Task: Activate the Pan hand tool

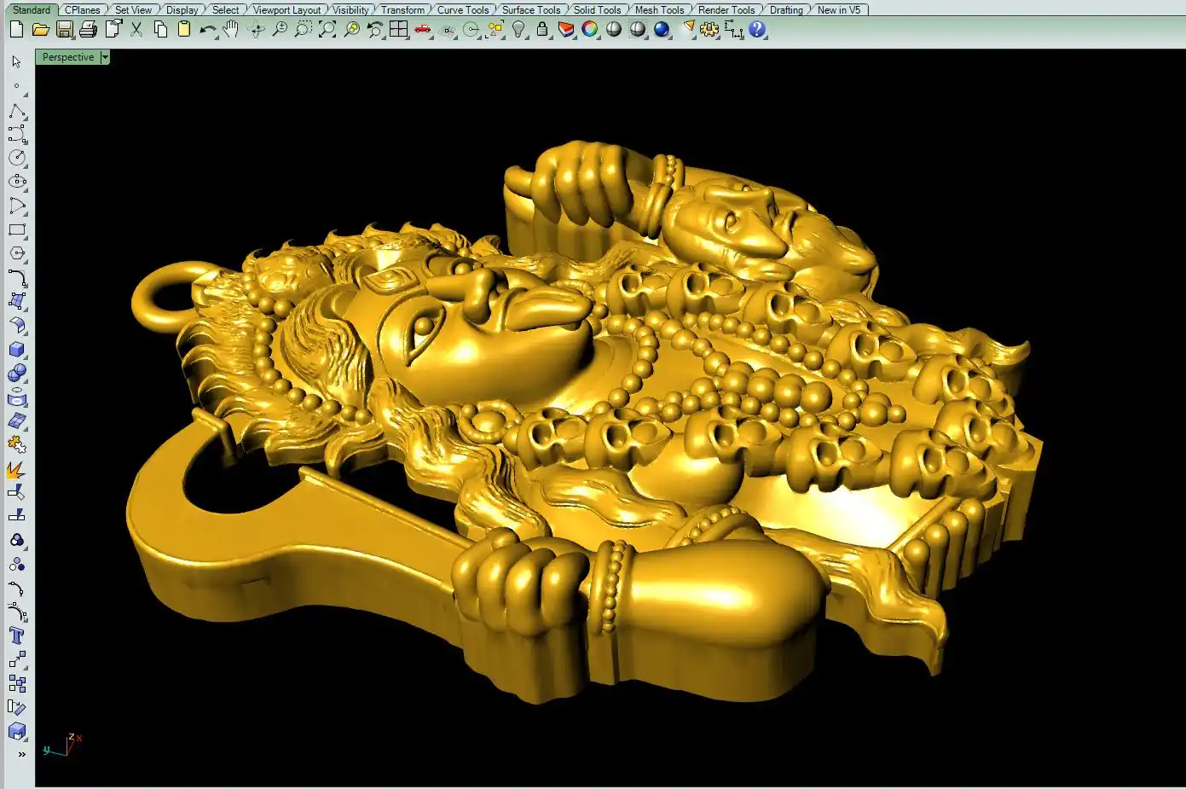Action: point(231,30)
